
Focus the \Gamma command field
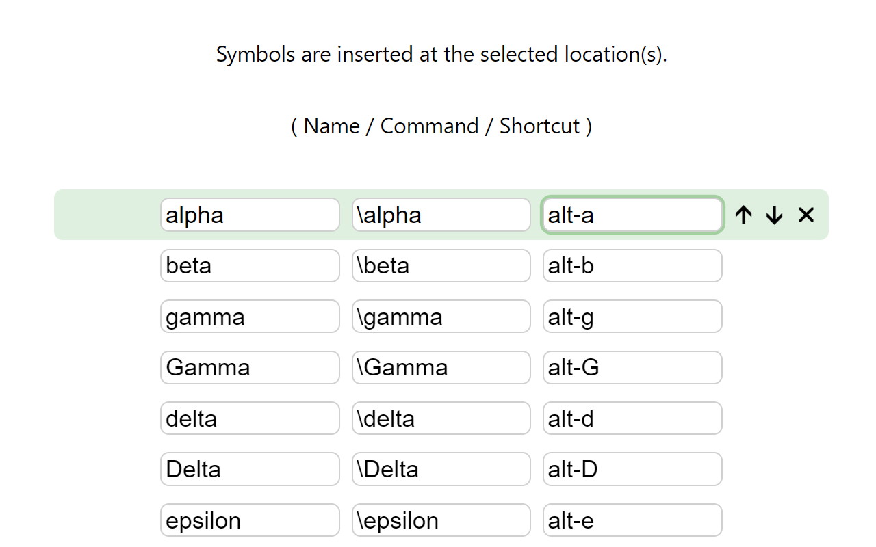[441, 368]
